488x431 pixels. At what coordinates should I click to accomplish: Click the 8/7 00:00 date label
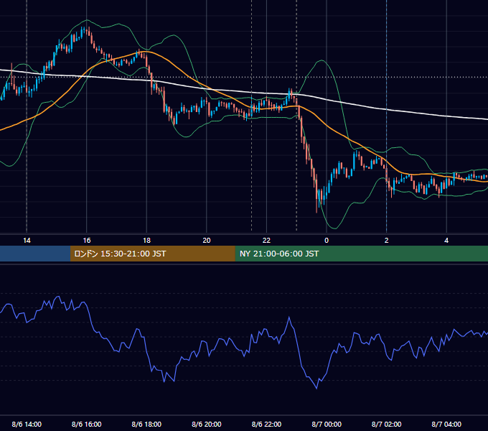click(x=327, y=424)
